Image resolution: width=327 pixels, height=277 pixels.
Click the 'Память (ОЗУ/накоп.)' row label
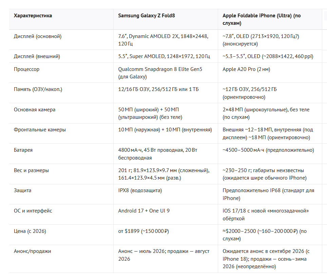pyautogui.click(x=38, y=89)
